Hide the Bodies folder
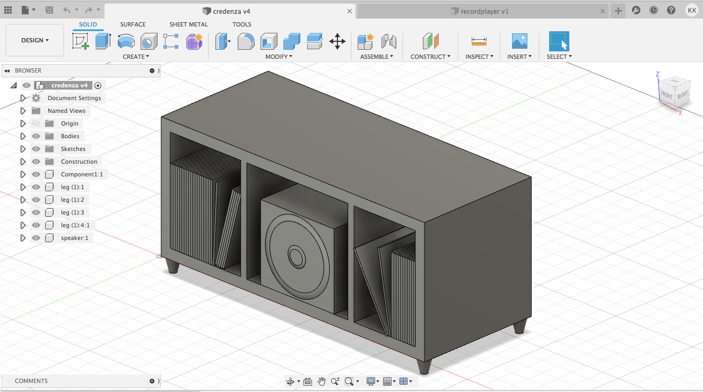This screenshot has width=703, height=392. coord(36,136)
